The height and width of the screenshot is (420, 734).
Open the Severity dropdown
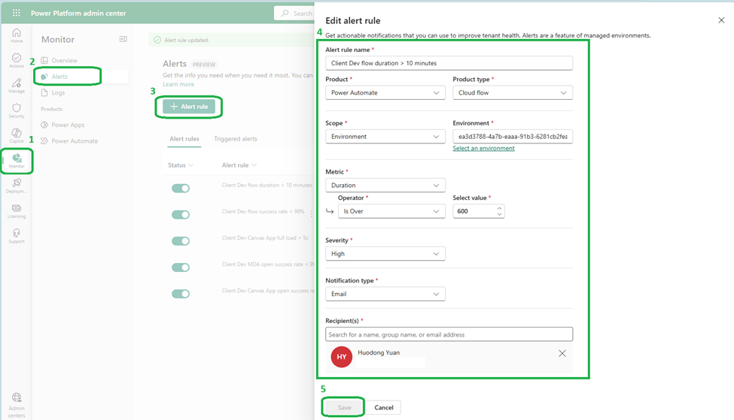coord(385,254)
